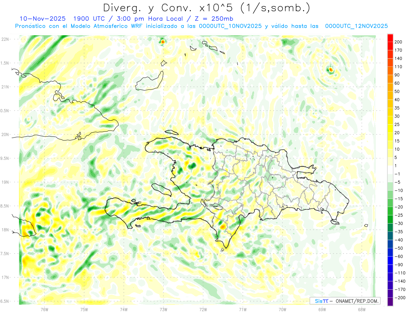The height and width of the screenshot is (314, 406).
Task: Click the '76W' longitude label
Action: point(44,310)
